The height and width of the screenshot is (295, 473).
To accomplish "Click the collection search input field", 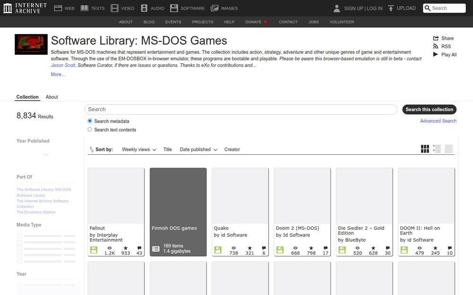I will pyautogui.click(x=241, y=110).
